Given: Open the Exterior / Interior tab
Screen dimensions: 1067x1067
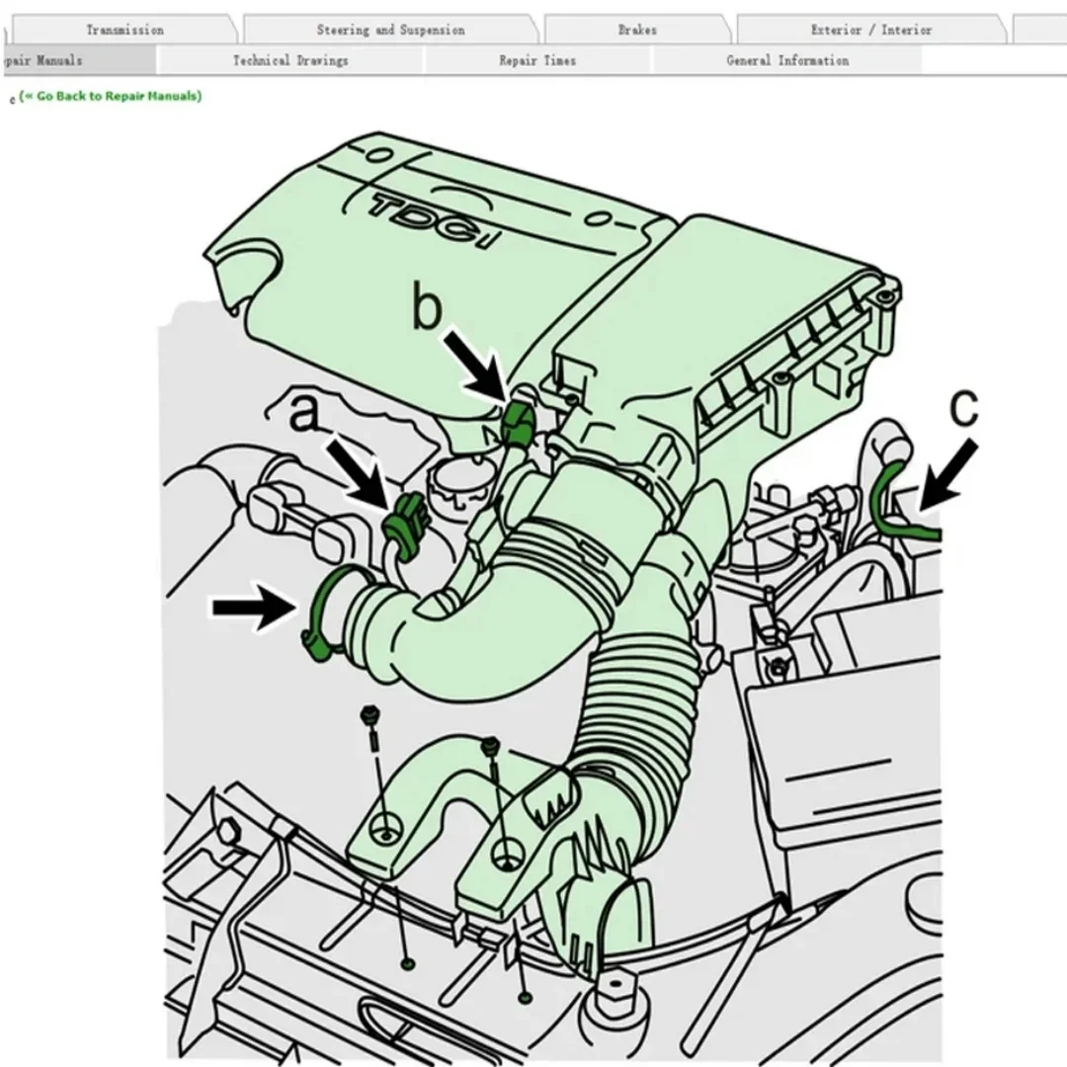Looking at the screenshot, I should pyautogui.click(x=871, y=30).
